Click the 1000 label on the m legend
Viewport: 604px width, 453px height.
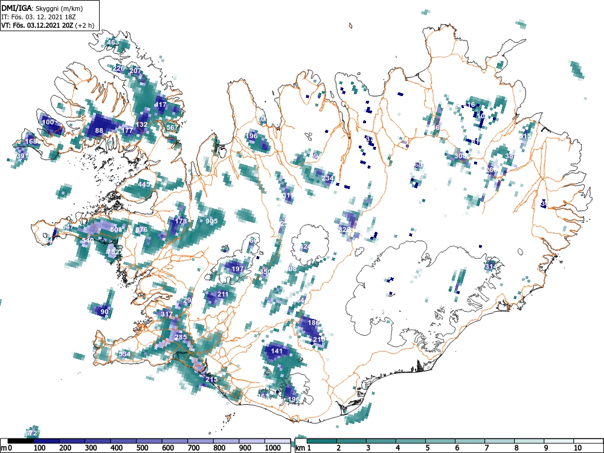coord(273,448)
